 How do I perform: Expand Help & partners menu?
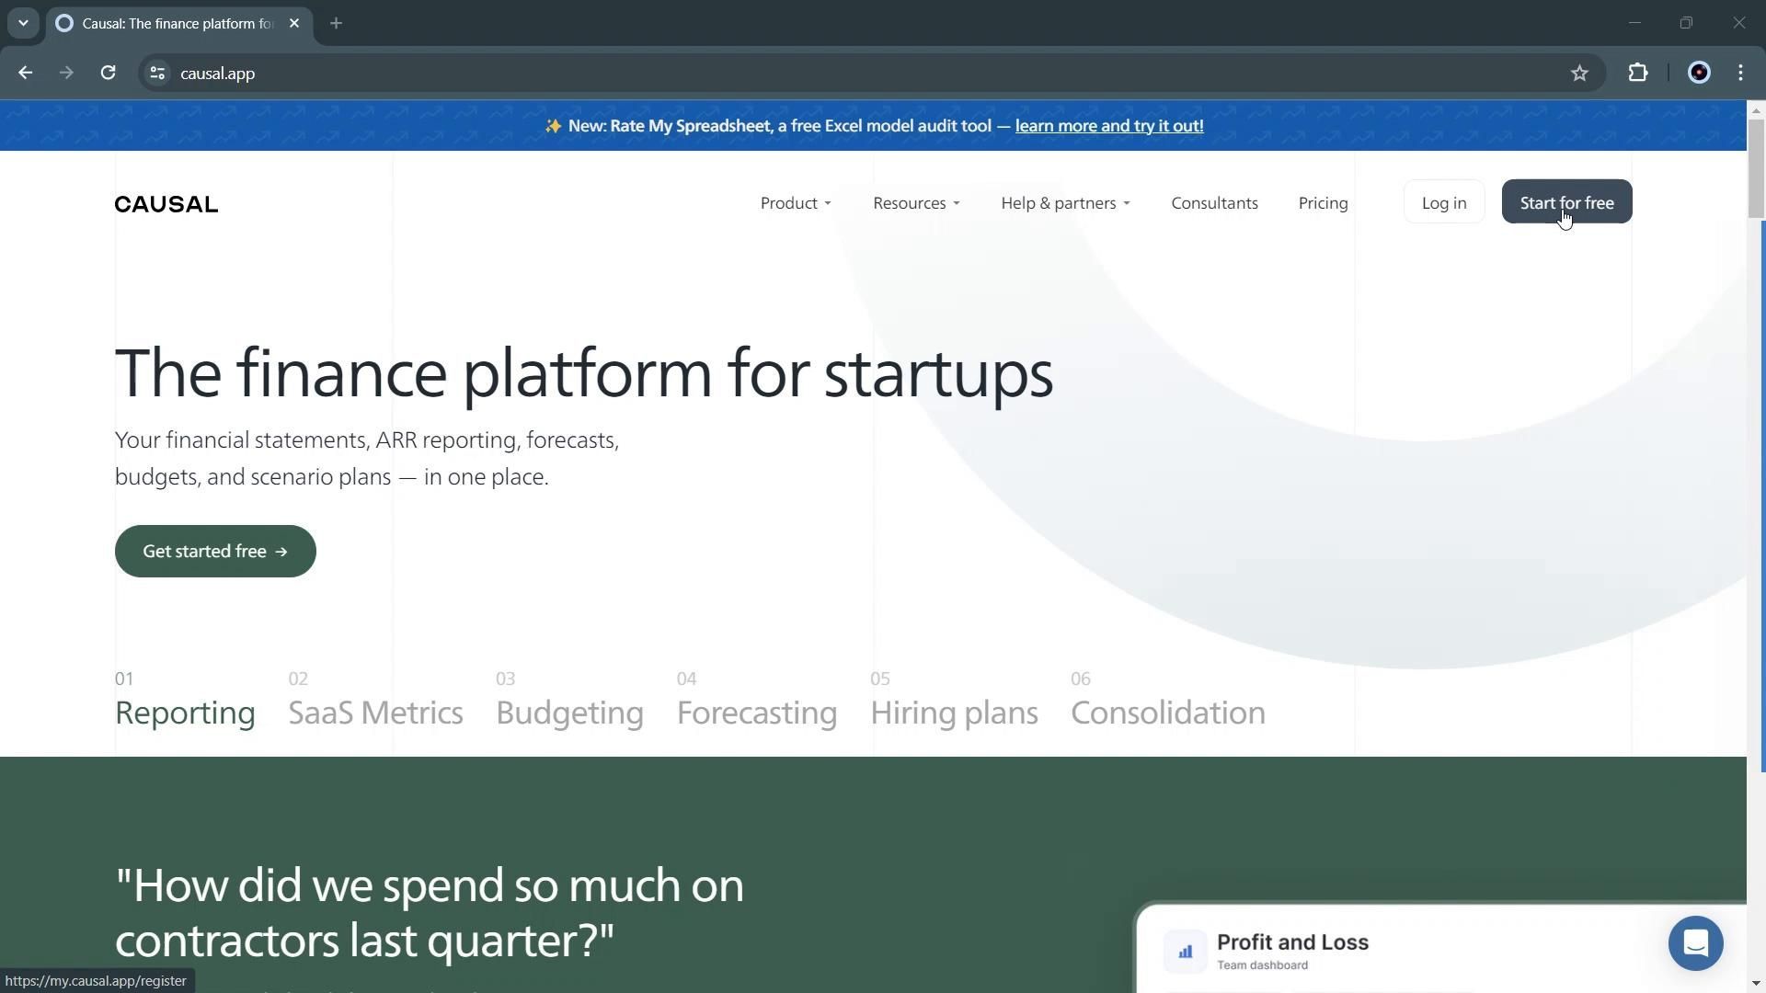(1064, 203)
